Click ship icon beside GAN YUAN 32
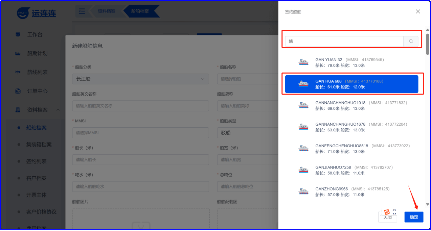The width and height of the screenshot is (431, 231). coord(303,62)
